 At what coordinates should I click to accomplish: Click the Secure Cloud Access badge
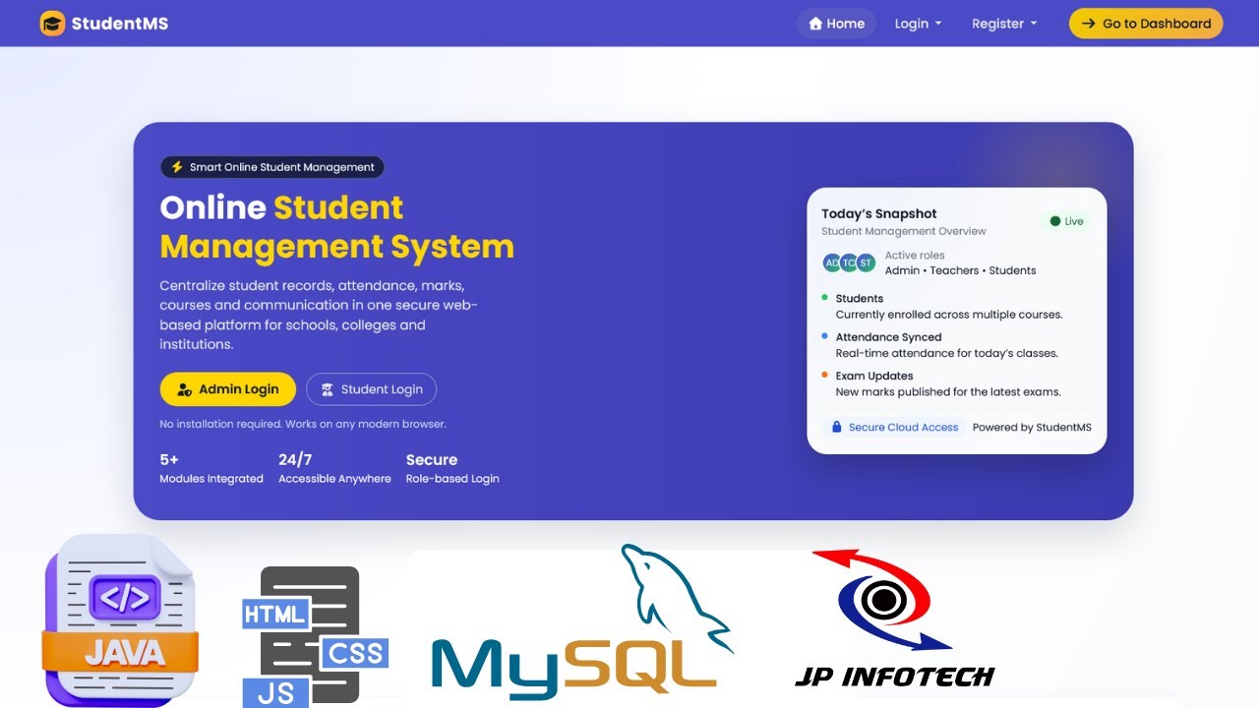(894, 428)
